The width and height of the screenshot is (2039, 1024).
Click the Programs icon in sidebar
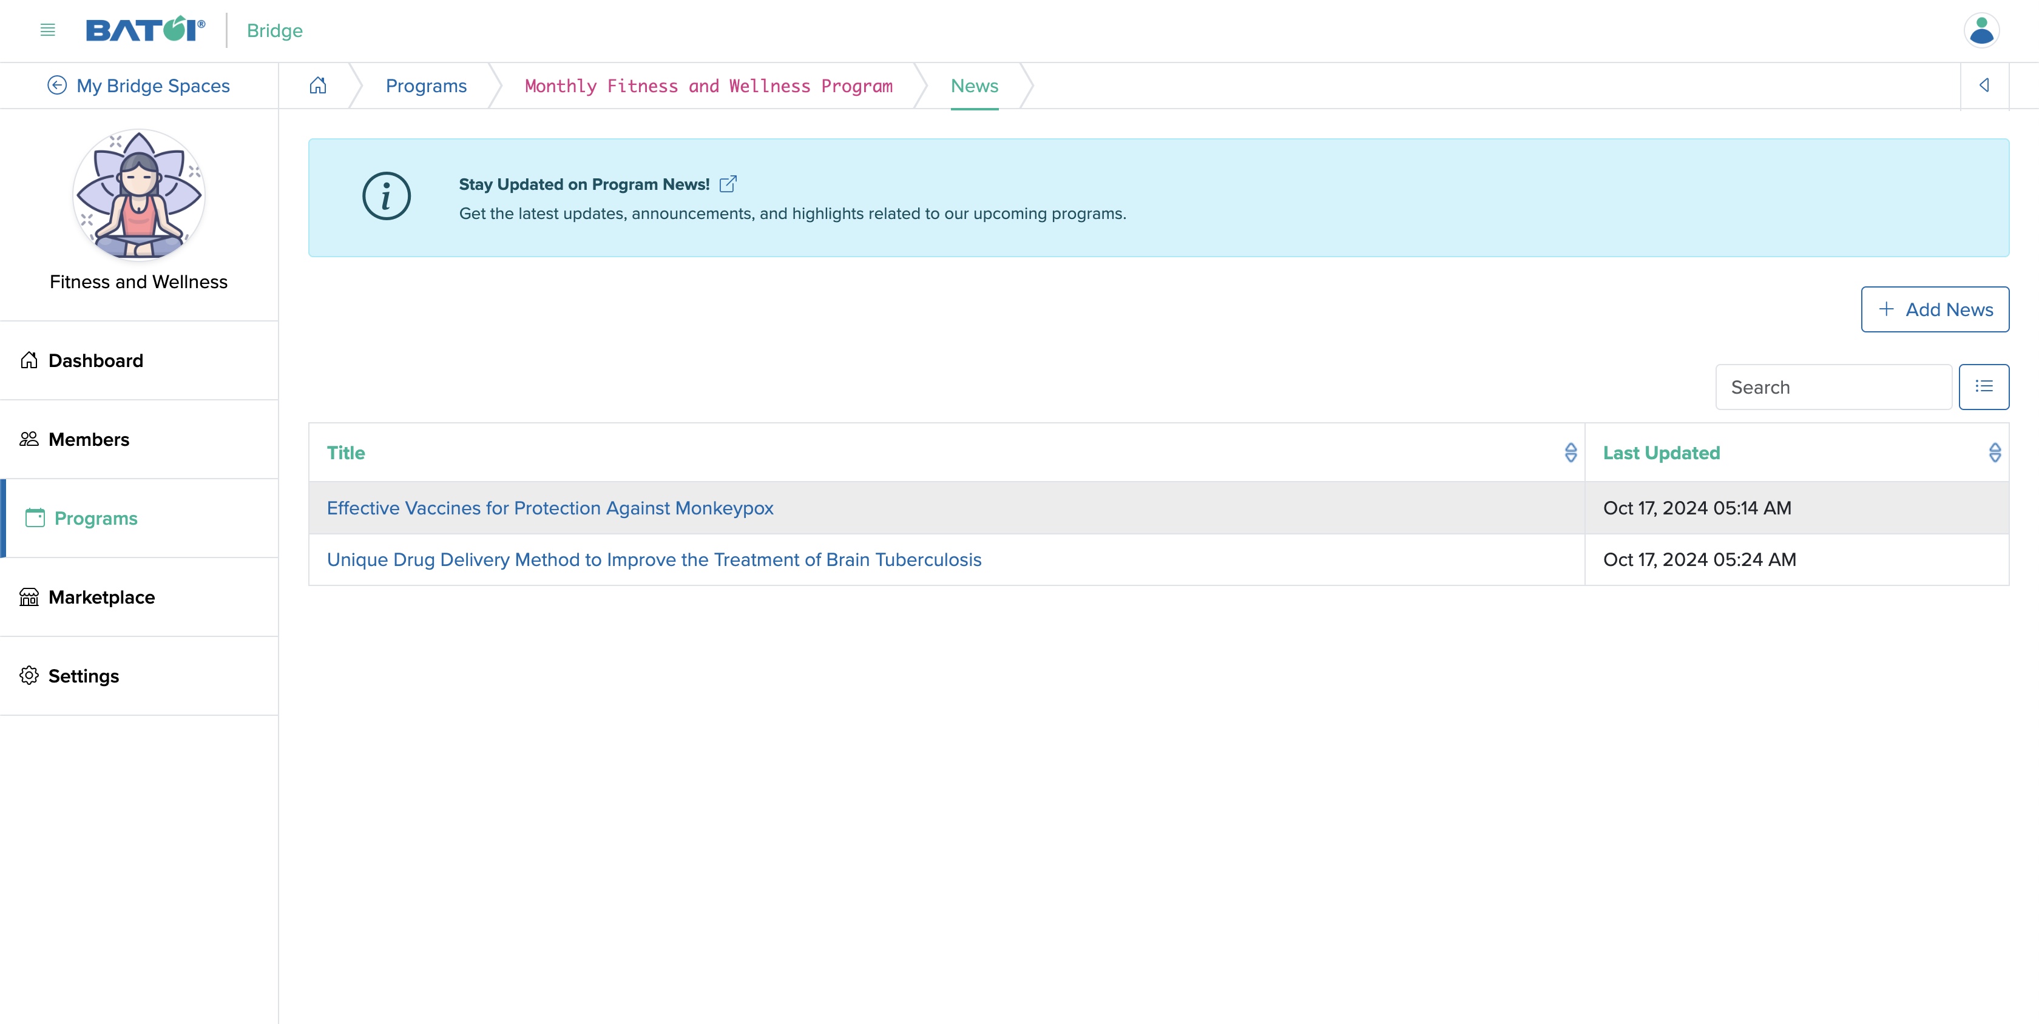tap(35, 519)
